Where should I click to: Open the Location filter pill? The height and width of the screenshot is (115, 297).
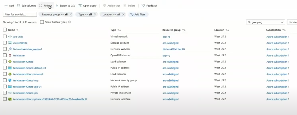point(111,15)
